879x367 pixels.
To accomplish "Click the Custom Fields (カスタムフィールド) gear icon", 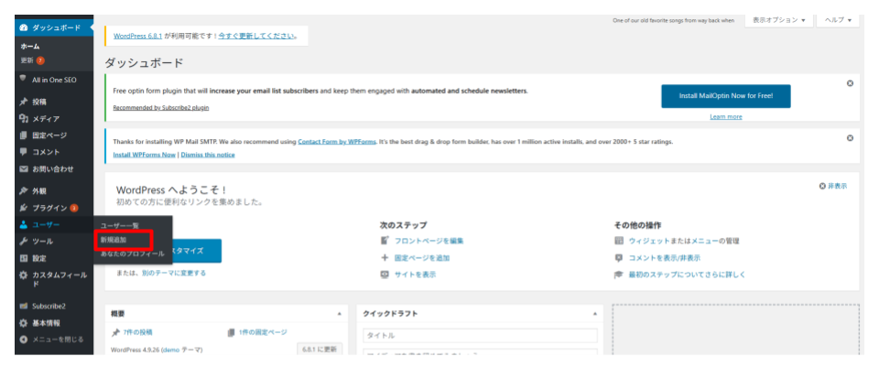I will click(24, 275).
